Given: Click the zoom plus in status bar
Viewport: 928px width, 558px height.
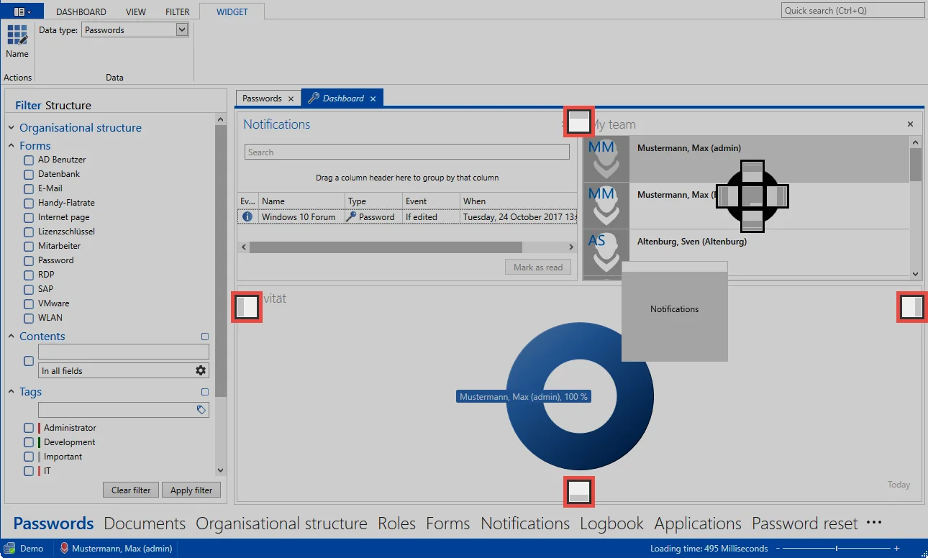Looking at the screenshot, I should click(897, 549).
